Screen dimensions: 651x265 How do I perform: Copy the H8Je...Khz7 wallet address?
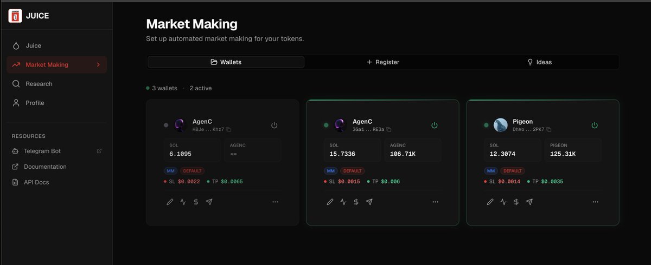pos(228,130)
